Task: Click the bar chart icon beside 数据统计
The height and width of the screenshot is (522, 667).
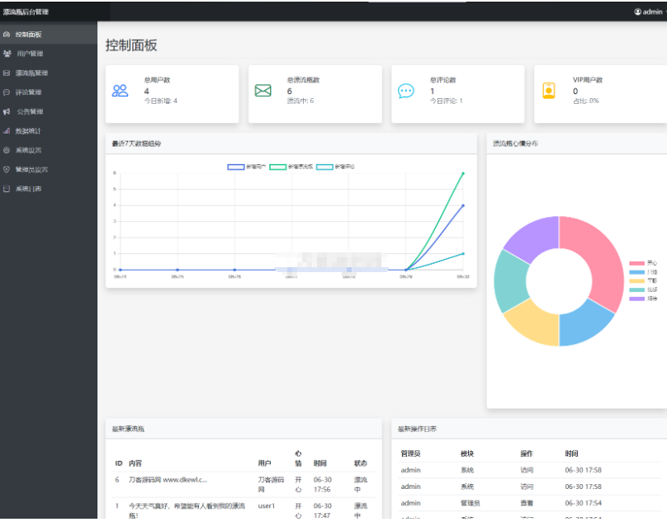Action: pyautogui.click(x=7, y=131)
